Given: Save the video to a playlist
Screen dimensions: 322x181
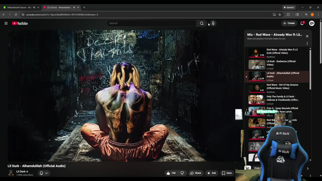Looking at the screenshot, I should click(x=227, y=173).
